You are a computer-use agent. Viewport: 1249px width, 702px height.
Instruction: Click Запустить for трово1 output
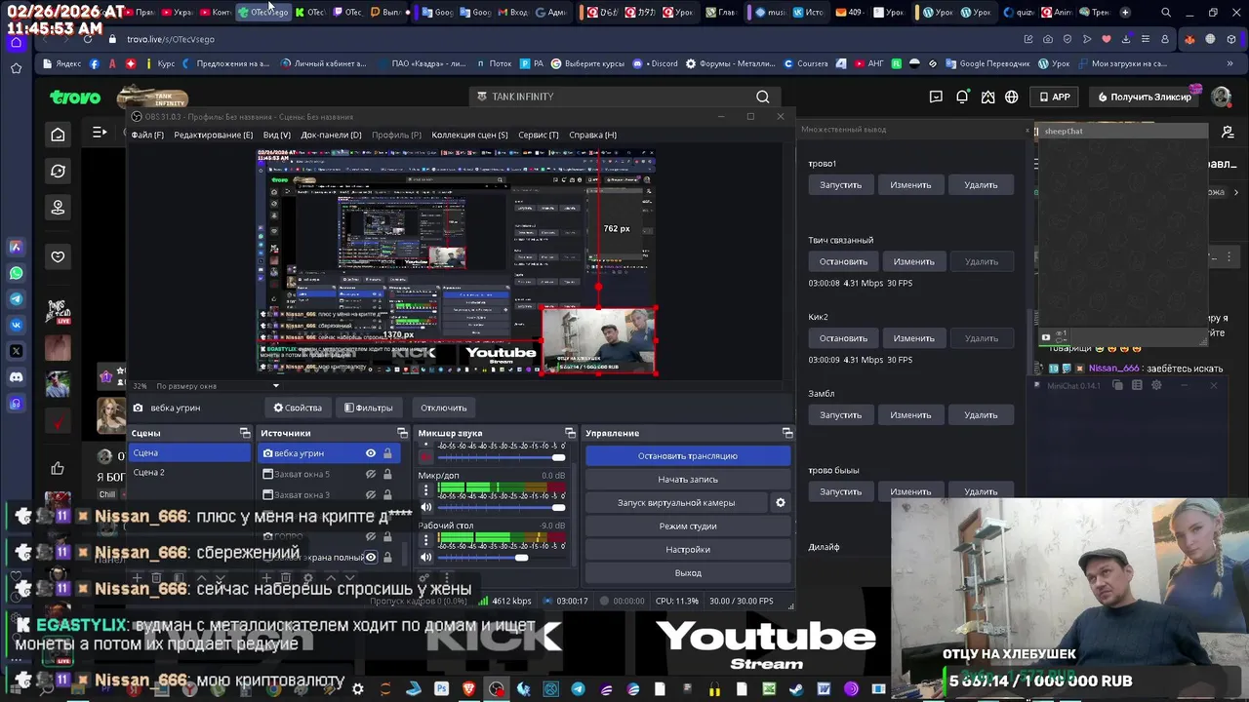coord(840,184)
